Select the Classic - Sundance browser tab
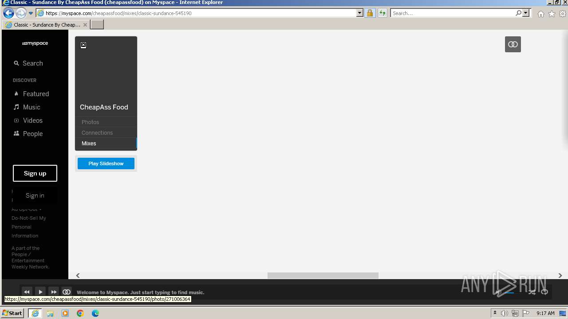Viewport: 568px width, 319px height. pos(46,25)
